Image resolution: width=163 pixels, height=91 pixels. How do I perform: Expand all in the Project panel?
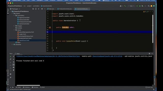36,9
